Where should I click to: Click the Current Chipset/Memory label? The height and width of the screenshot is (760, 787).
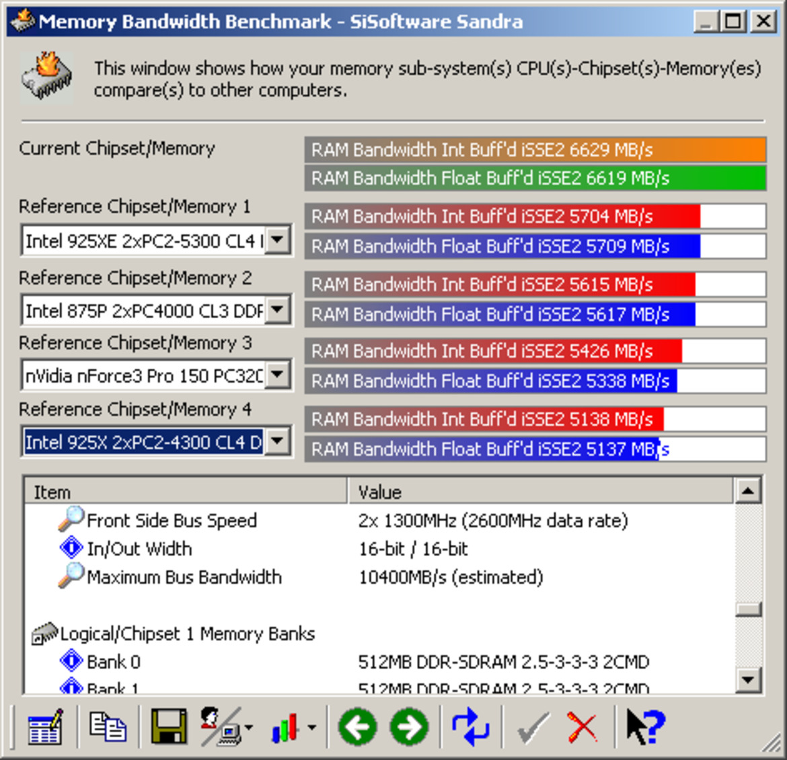click(x=117, y=149)
